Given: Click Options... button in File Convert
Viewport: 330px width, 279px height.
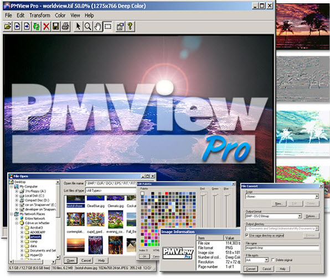Looking at the screenshot, I should coord(311,216).
